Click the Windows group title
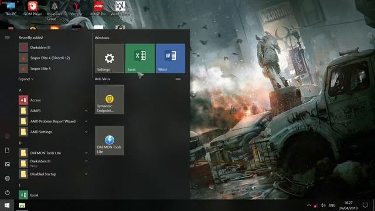This screenshot has width=375, height=211. (x=102, y=38)
